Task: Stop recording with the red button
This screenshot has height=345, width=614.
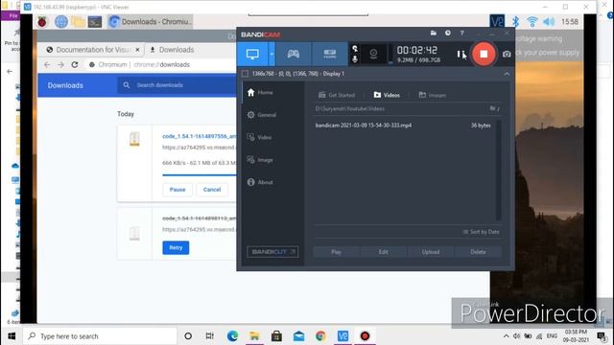Action: click(x=484, y=54)
